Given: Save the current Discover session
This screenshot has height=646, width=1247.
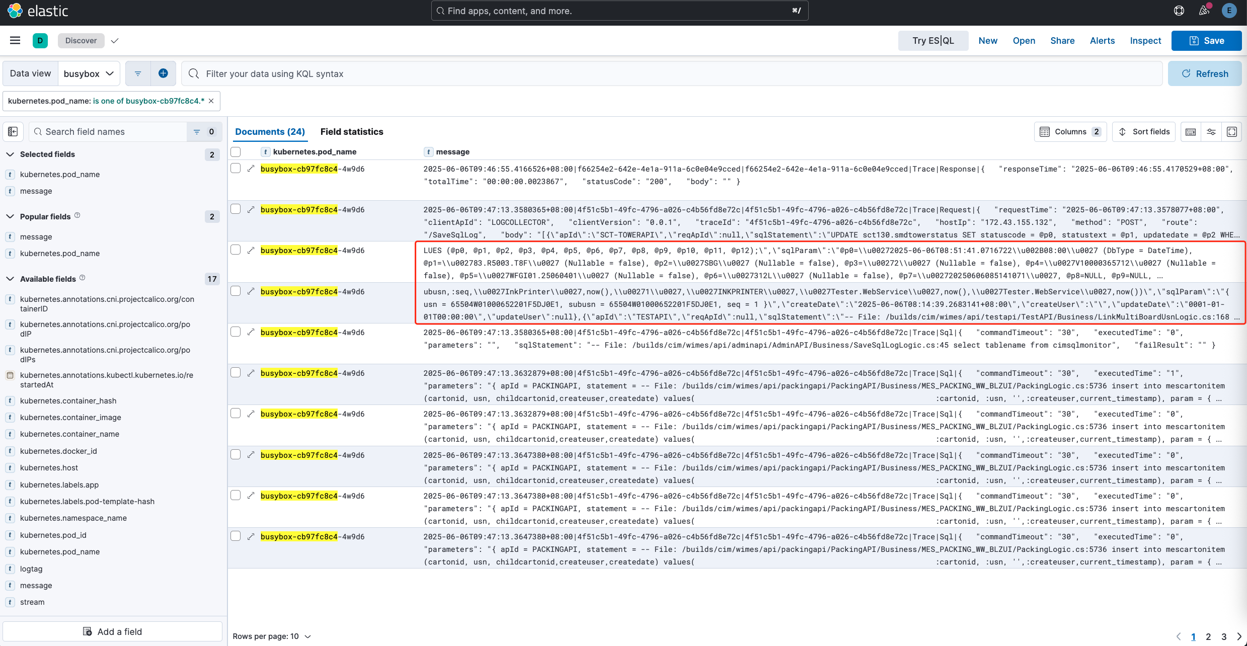Looking at the screenshot, I should (1206, 40).
